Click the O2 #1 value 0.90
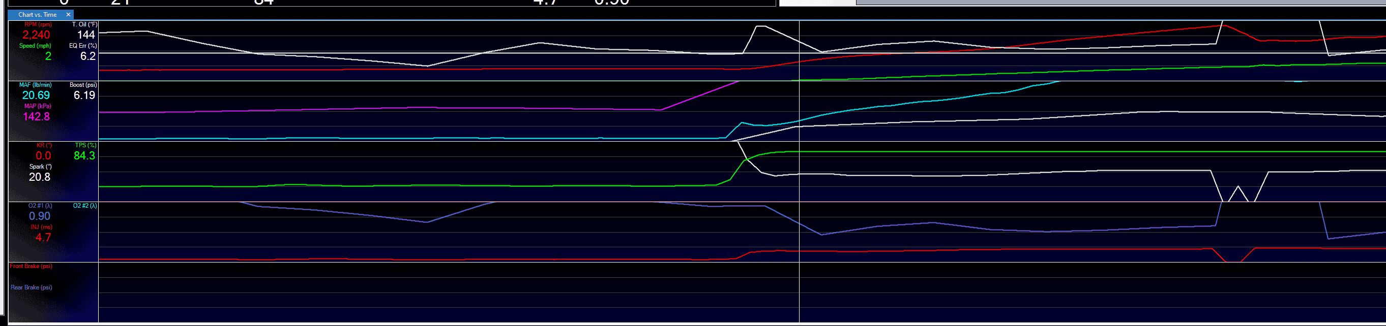The image size is (1386, 326). point(40,216)
